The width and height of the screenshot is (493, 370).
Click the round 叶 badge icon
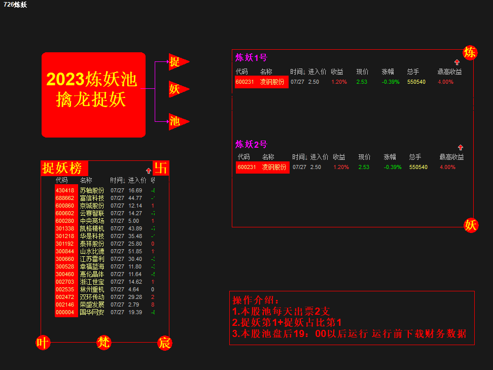[x=43, y=343]
